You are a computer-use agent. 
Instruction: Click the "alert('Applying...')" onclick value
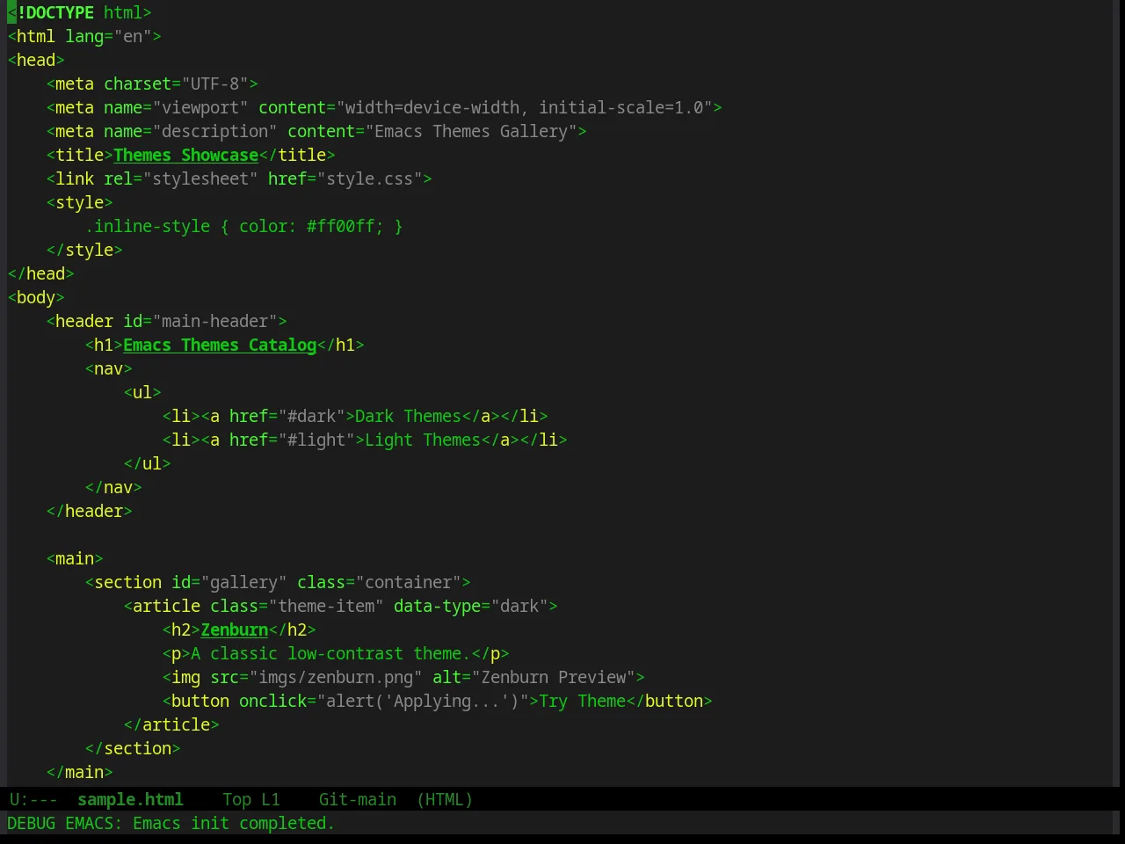pyautogui.click(x=423, y=701)
